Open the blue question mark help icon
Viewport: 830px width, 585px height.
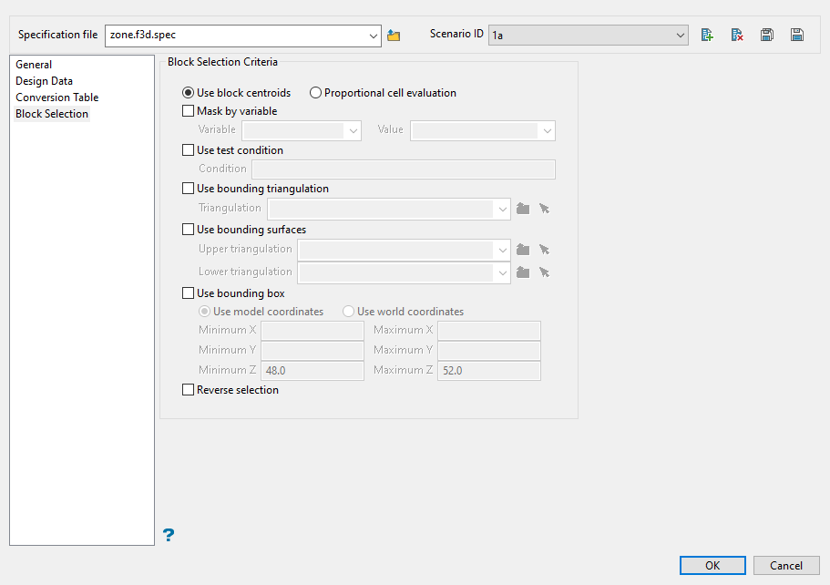coord(169,535)
